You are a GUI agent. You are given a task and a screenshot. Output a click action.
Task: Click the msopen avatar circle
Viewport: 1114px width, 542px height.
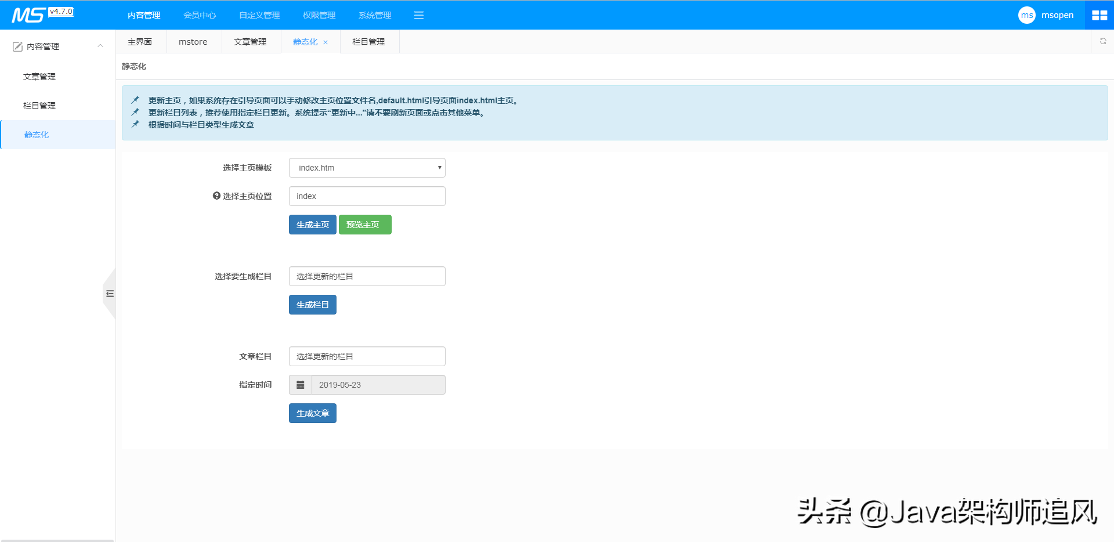click(x=1026, y=15)
